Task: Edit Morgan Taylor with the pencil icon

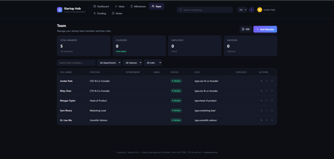Action: [261, 101]
